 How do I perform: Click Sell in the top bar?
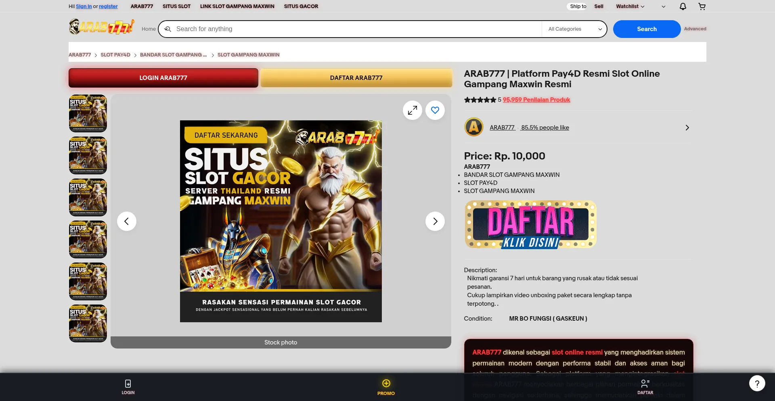[x=599, y=6]
